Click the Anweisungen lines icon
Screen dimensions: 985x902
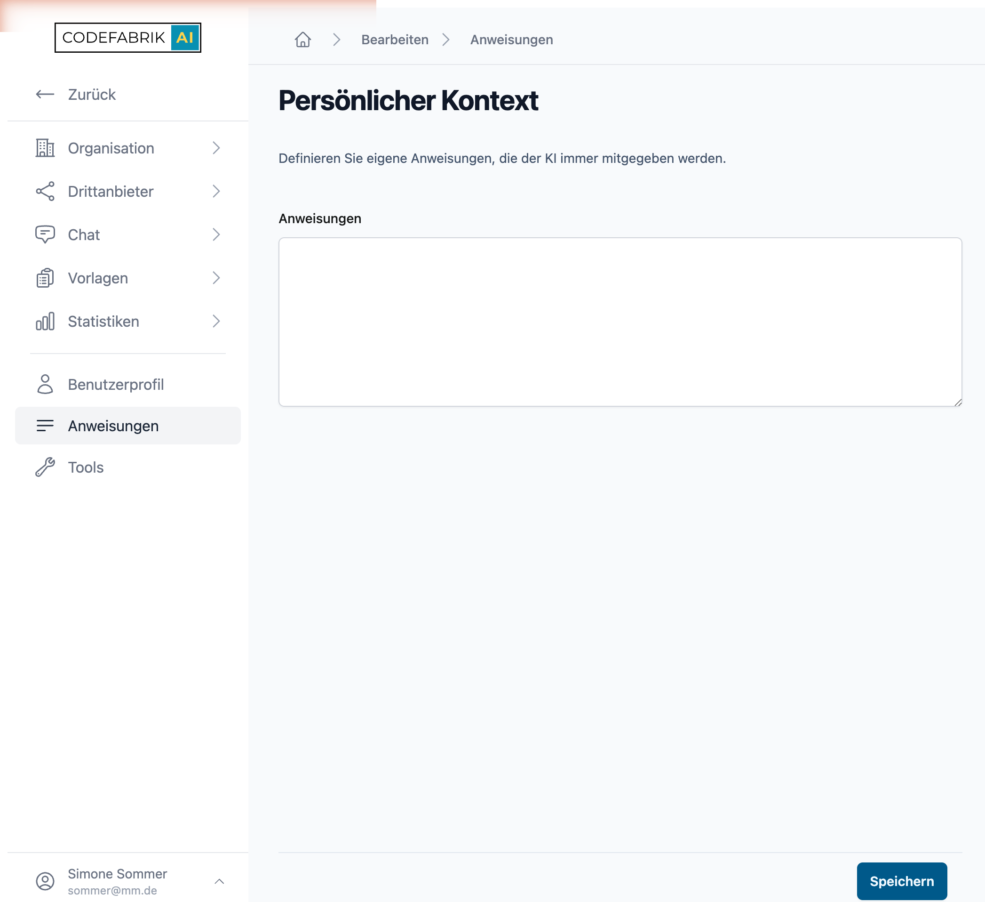pyautogui.click(x=45, y=426)
